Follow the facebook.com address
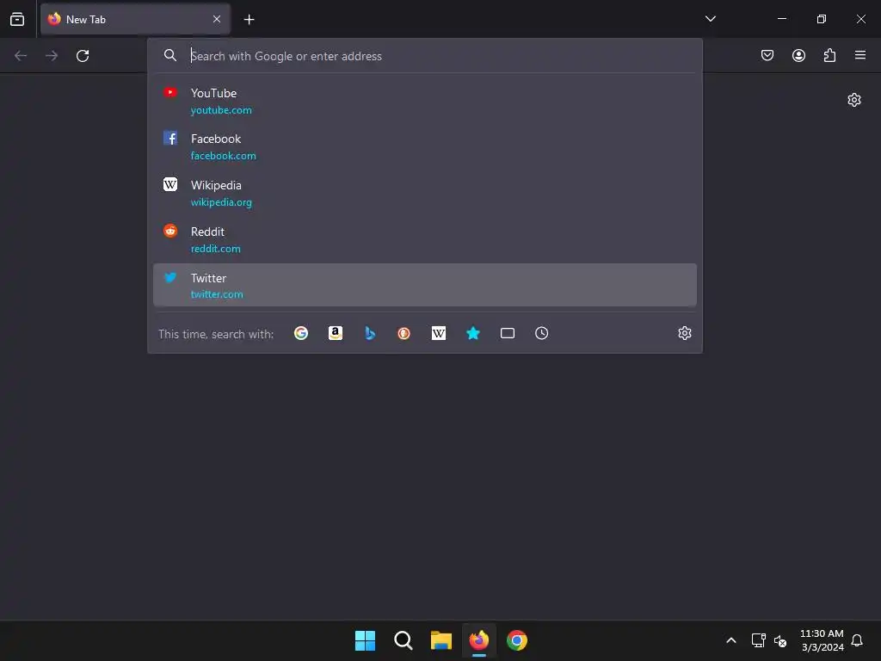Image resolution: width=881 pixels, height=661 pixels. (x=223, y=156)
